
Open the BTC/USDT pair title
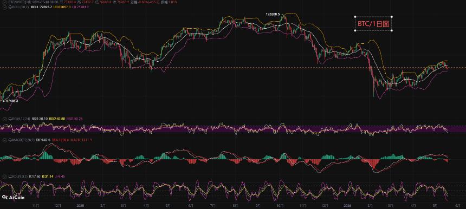[x=20, y=2]
